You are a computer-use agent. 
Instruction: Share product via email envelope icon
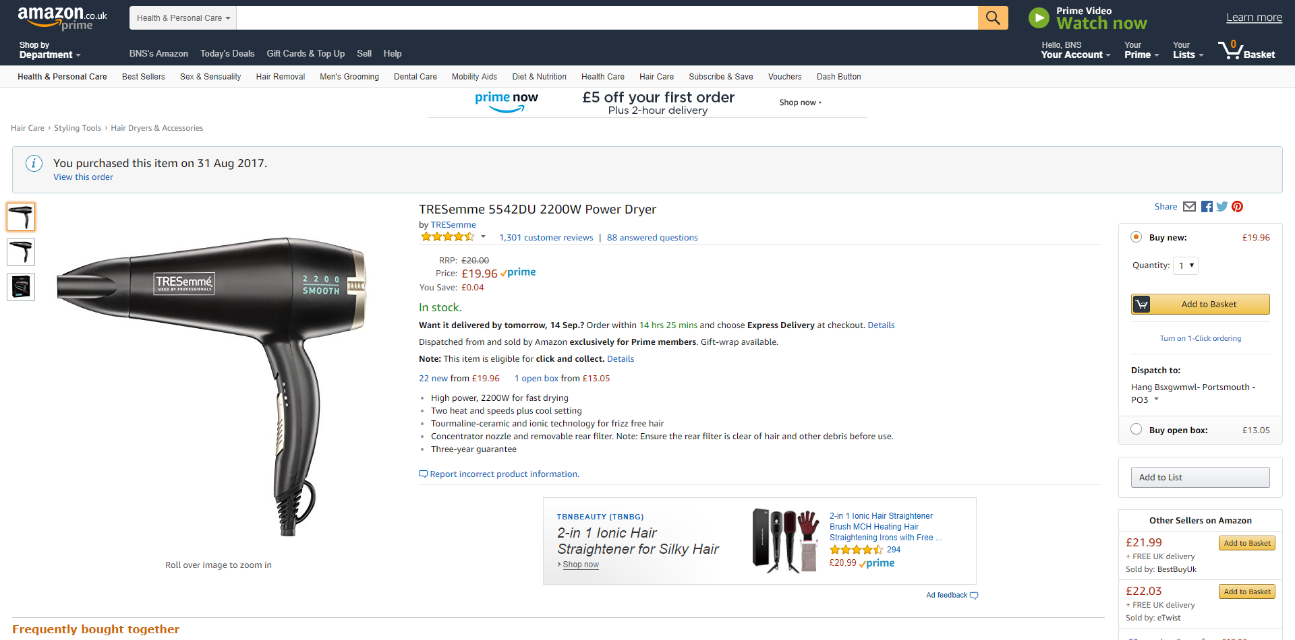click(x=1189, y=207)
